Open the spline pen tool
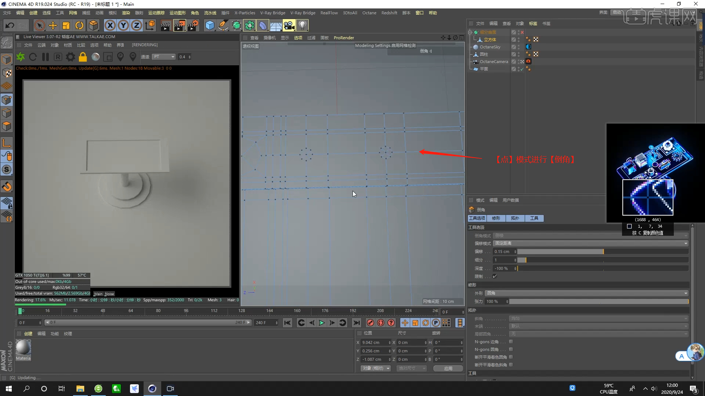This screenshot has height=396, width=705. 223,25
